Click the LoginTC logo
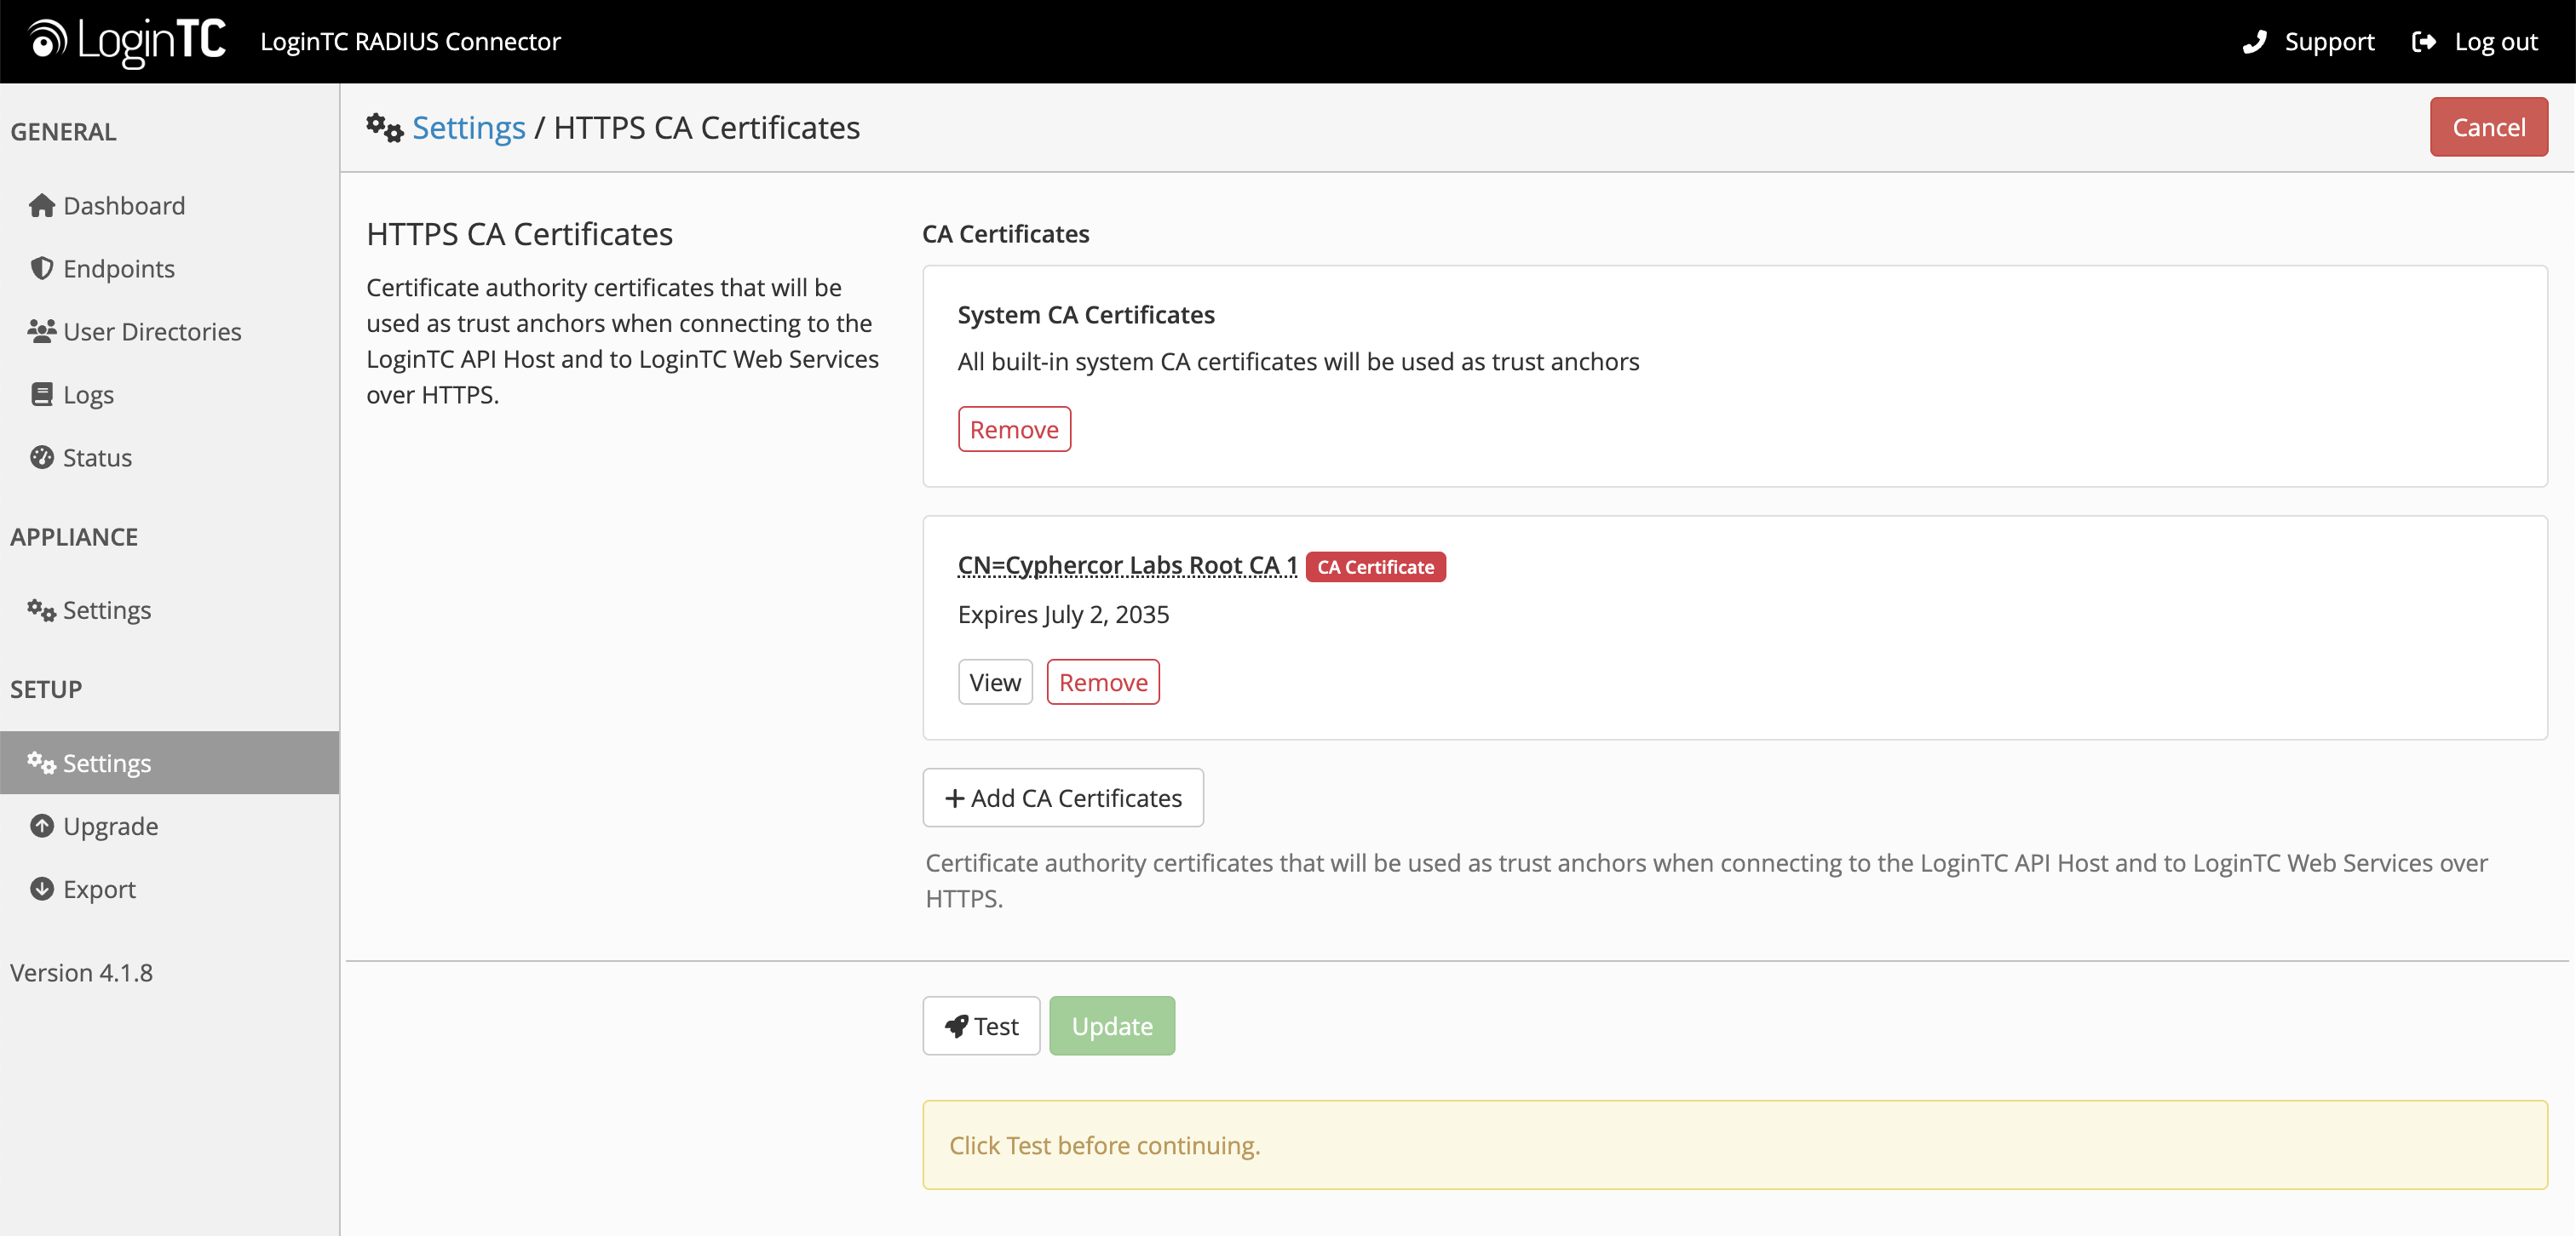Viewport: 2576px width, 1236px height. point(127,41)
